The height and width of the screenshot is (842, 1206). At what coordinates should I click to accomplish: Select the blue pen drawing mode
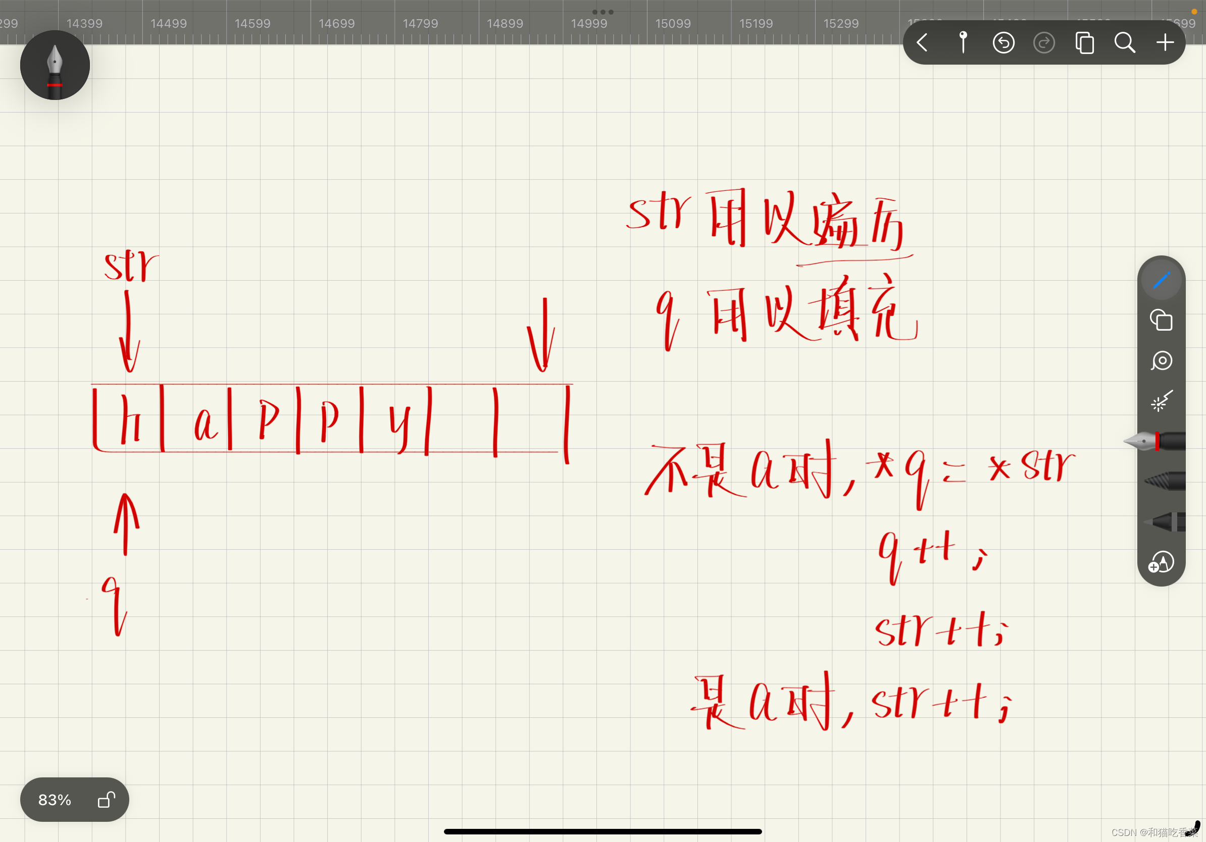pos(1161,280)
